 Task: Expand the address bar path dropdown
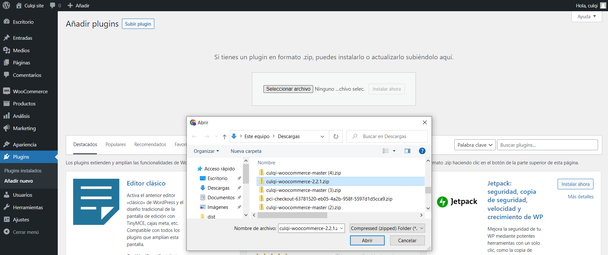click(322, 136)
